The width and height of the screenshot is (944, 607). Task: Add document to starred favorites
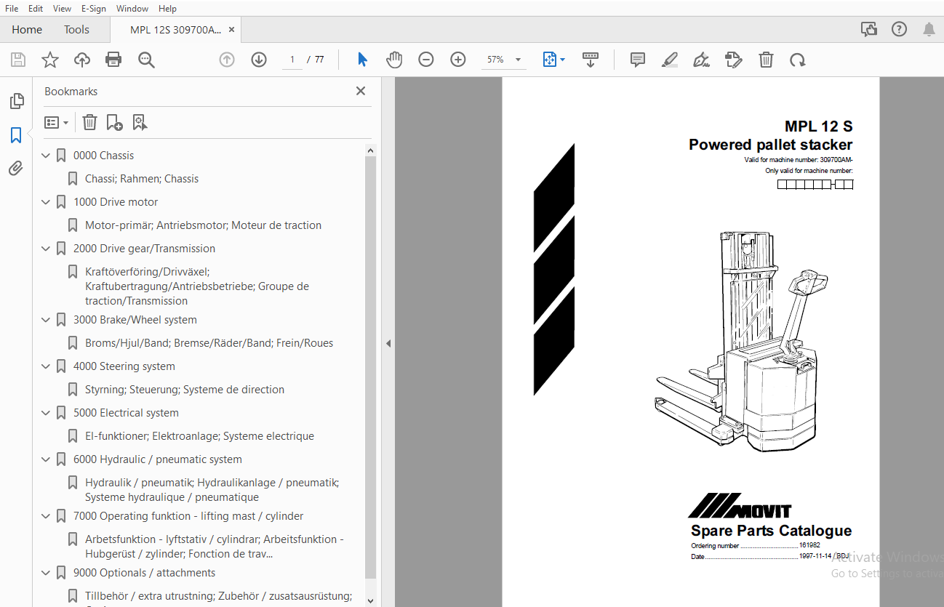tap(50, 60)
